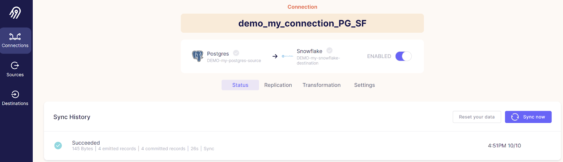Click the arrow between source and destination
The height and width of the screenshot is (162, 563).
click(x=275, y=56)
